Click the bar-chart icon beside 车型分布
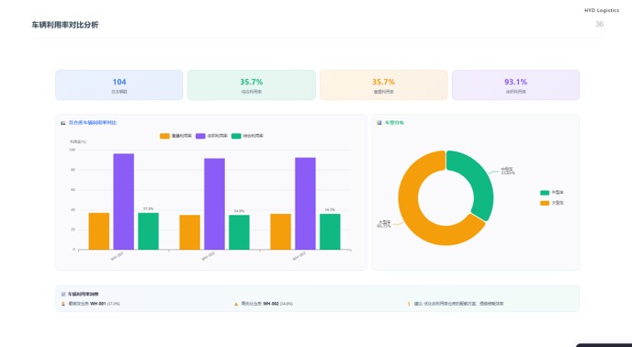Image resolution: width=632 pixels, height=347 pixels. coord(379,123)
